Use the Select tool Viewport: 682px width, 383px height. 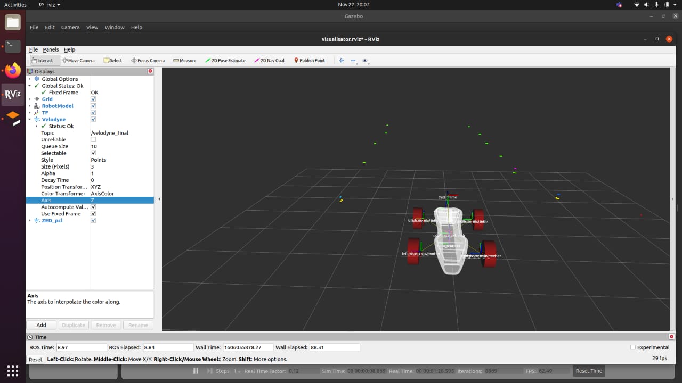tap(112, 60)
